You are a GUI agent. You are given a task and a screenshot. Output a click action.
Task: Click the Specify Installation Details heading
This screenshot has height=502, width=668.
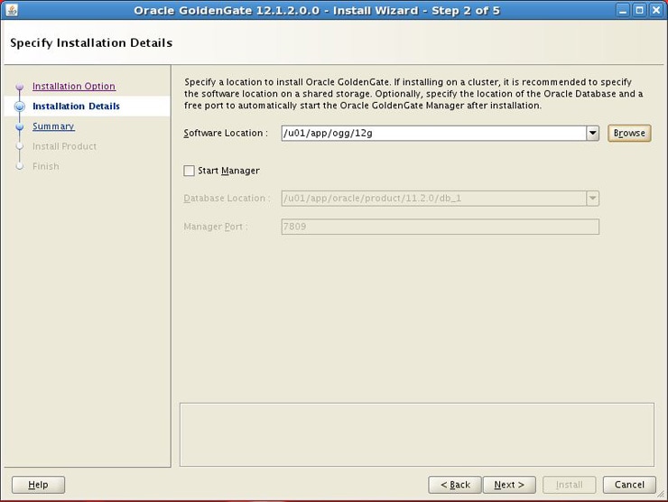[x=91, y=43]
